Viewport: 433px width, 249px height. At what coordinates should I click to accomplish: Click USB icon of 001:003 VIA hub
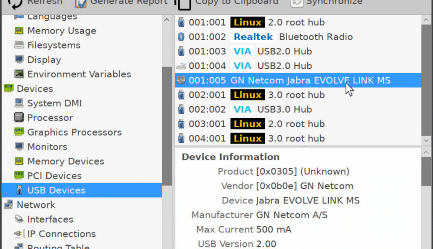click(181, 51)
